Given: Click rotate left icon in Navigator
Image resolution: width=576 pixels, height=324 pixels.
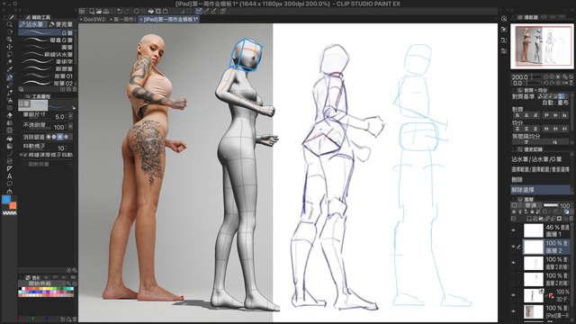Looking at the screenshot, I should point(546,83).
